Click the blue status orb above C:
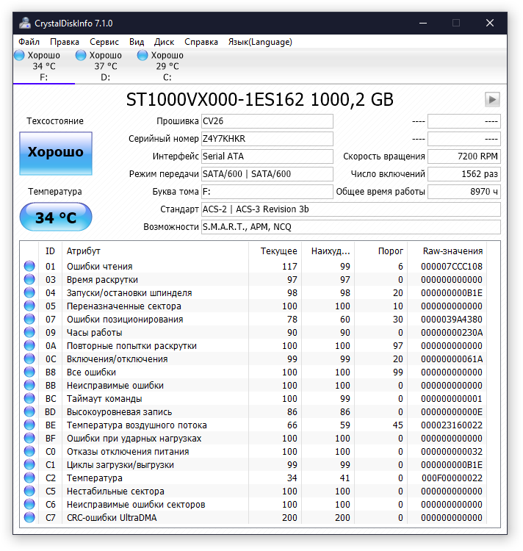The width and height of the screenshot is (523, 551). tap(143, 55)
